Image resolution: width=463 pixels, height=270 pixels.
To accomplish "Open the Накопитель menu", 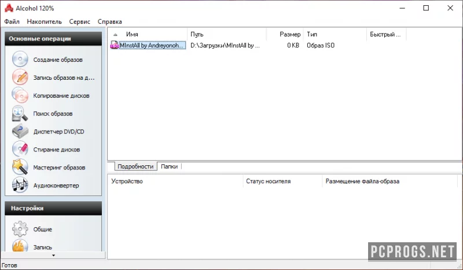I will tap(45, 21).
